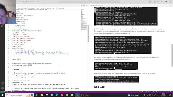Click the '# Выводы' symbol breadcrumb
The image size is (173, 97).
point(60,8)
